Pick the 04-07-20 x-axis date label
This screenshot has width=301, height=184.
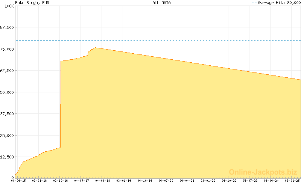click(x=166, y=181)
